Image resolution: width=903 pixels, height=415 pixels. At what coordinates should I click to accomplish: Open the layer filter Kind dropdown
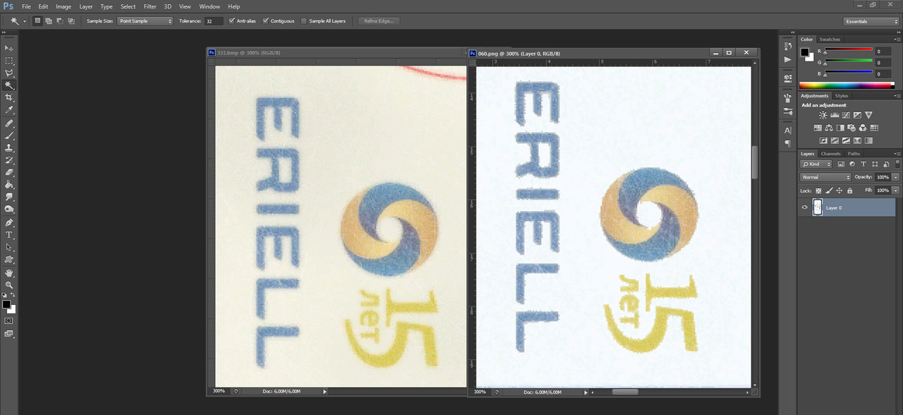(817, 164)
